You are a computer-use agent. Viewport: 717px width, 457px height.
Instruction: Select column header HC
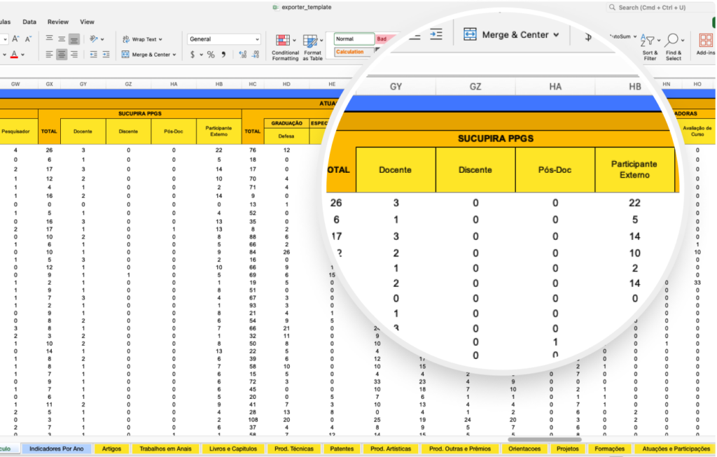click(252, 84)
